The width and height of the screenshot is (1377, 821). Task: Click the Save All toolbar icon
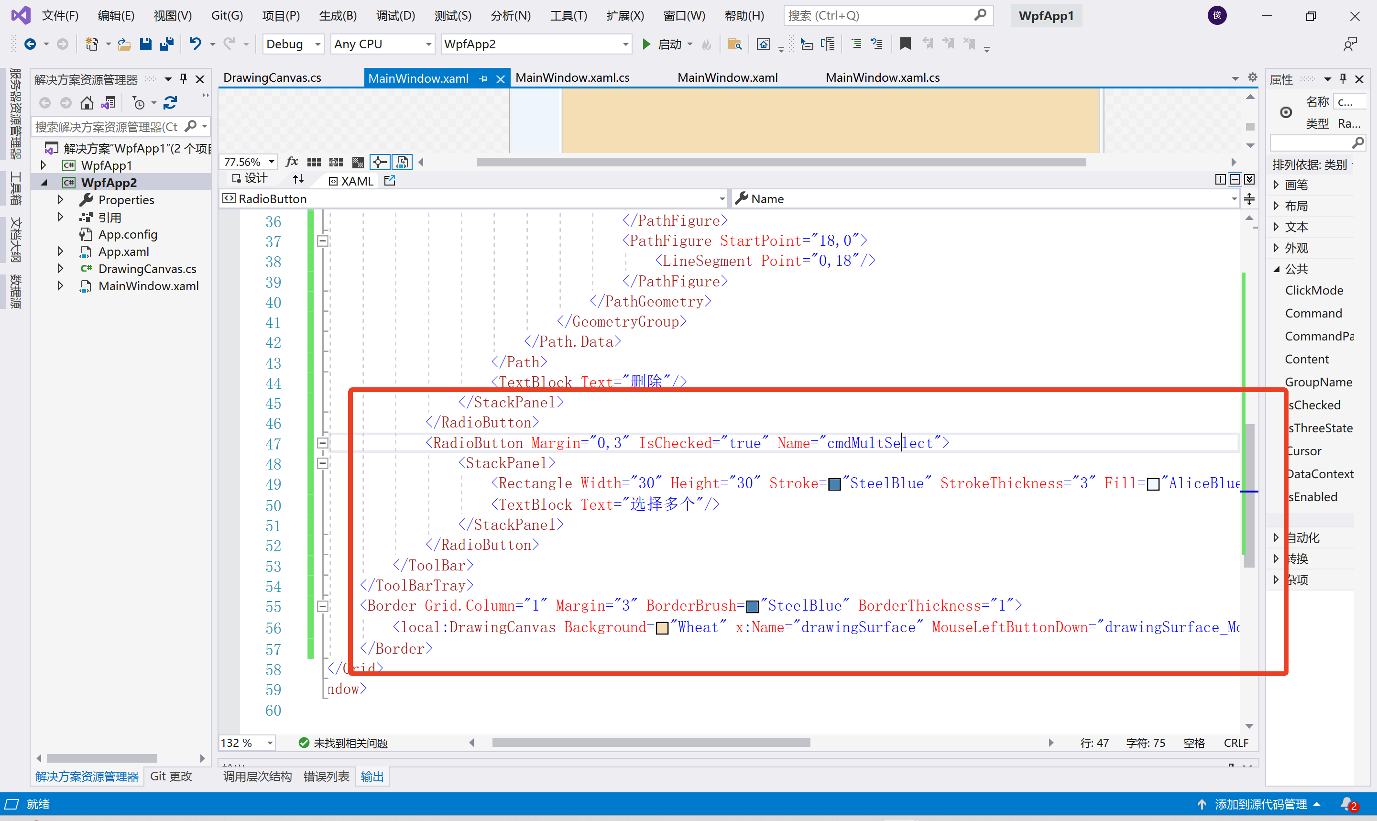[x=166, y=44]
